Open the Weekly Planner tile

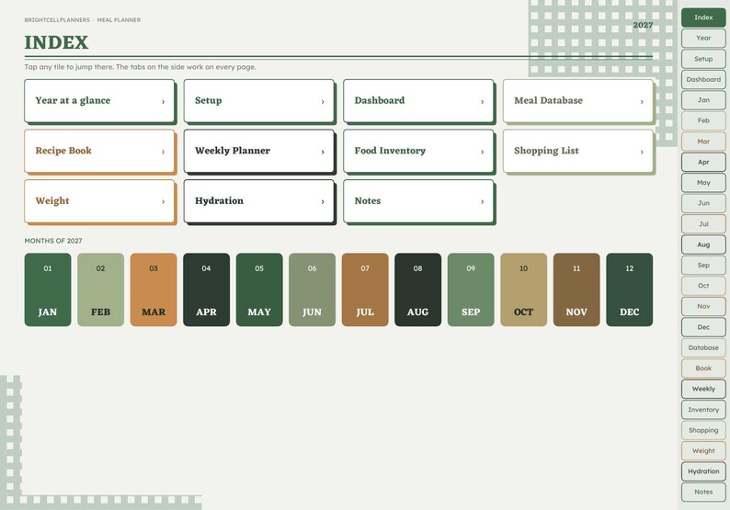[x=259, y=152]
